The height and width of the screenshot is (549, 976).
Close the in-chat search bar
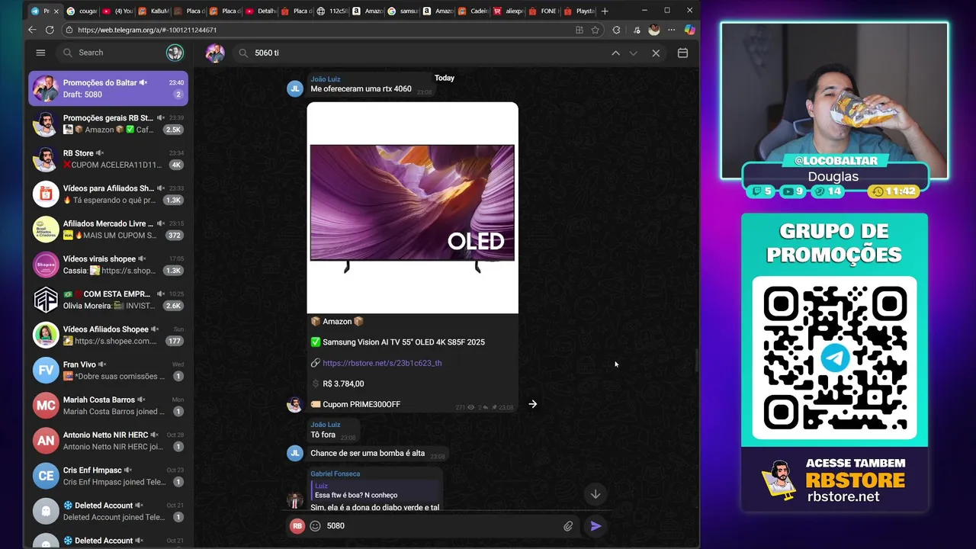tap(656, 53)
